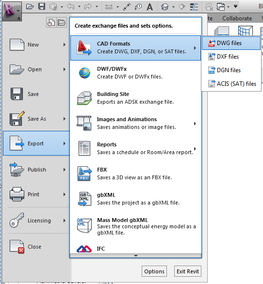Open the Open menu item

click(36, 69)
